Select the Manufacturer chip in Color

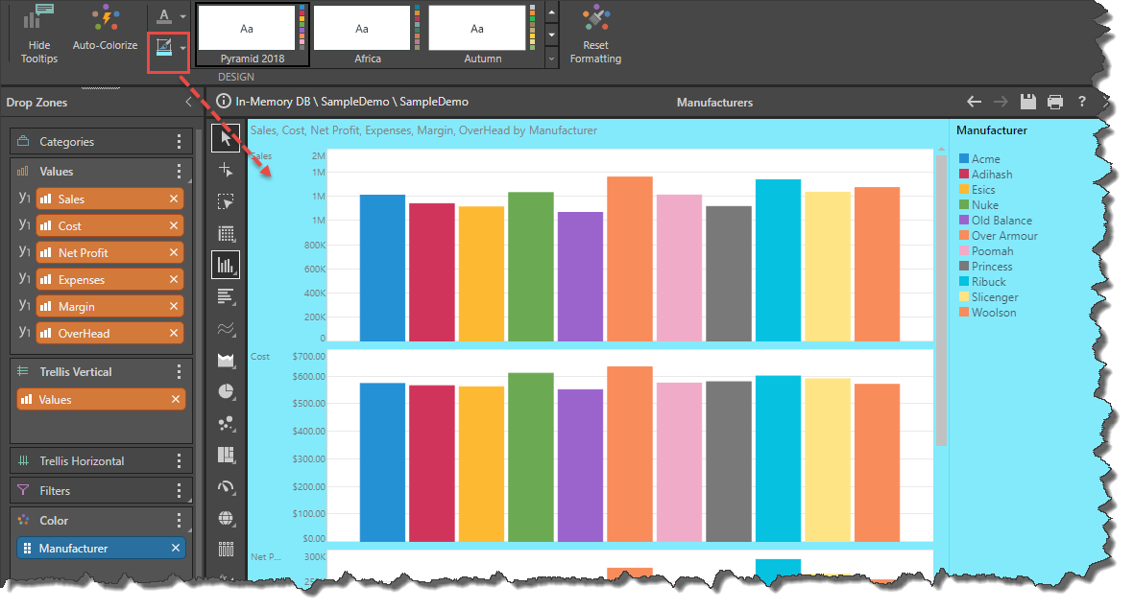coord(101,548)
